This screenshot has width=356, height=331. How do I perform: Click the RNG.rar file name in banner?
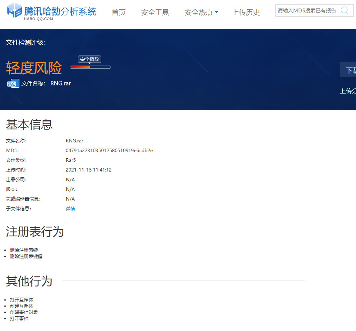point(60,83)
